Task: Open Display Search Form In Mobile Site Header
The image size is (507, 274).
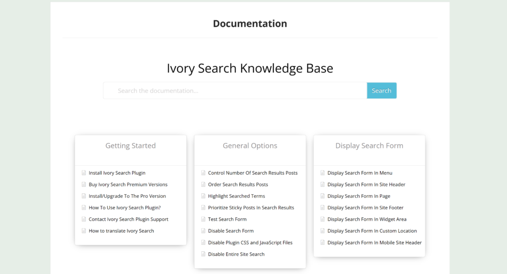Action: click(375, 243)
